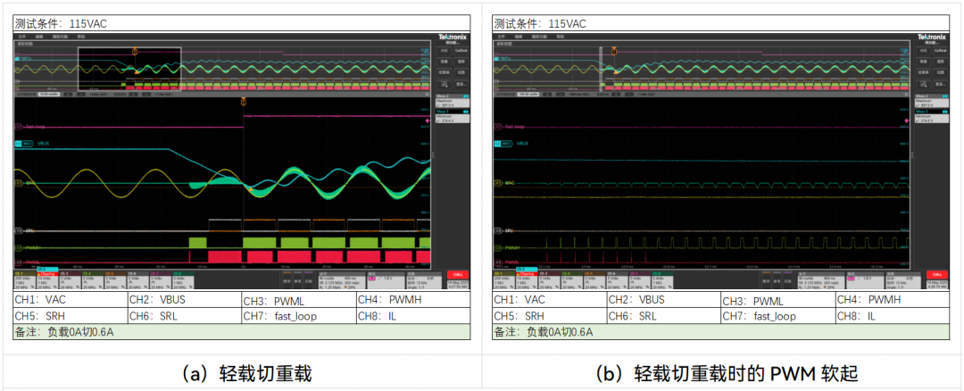Select Meas 3 Minimum badge in left scope
The height and width of the screenshot is (391, 964).
tap(453, 117)
